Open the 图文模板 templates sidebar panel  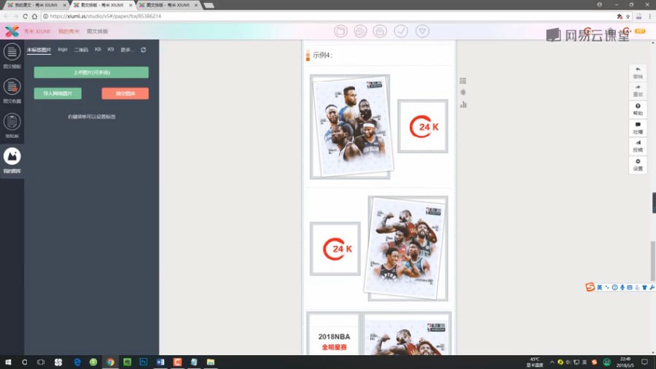coord(12,55)
